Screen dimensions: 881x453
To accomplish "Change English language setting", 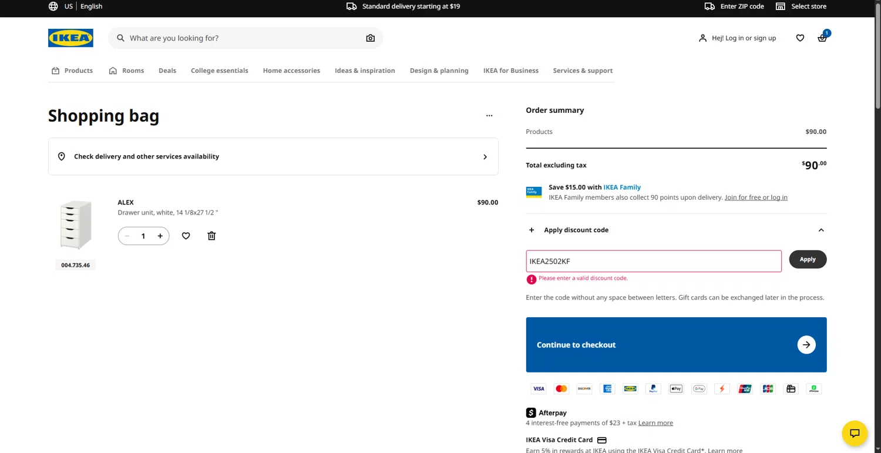I will point(91,6).
